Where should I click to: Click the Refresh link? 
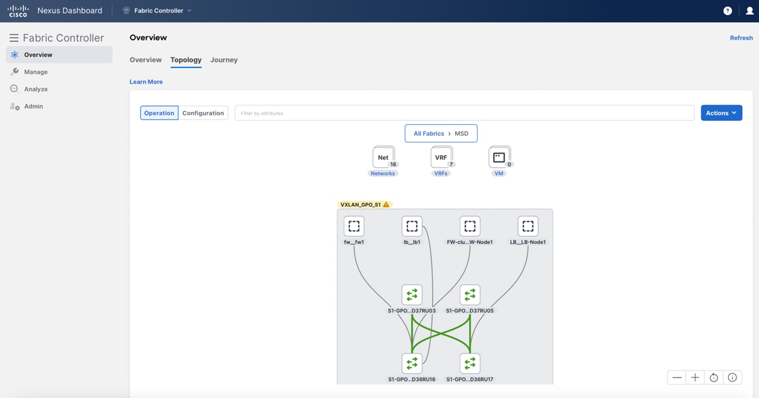point(741,38)
